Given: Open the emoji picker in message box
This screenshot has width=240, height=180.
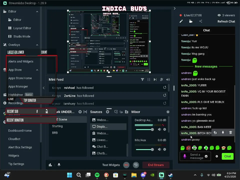Looking at the screenshot, I should pyautogui.click(x=206, y=156).
